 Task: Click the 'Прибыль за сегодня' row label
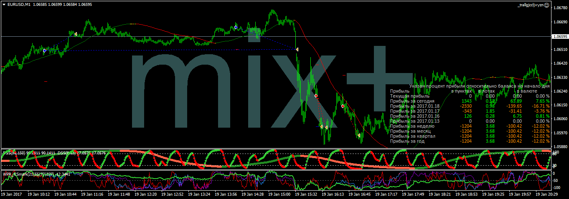tap(412, 101)
